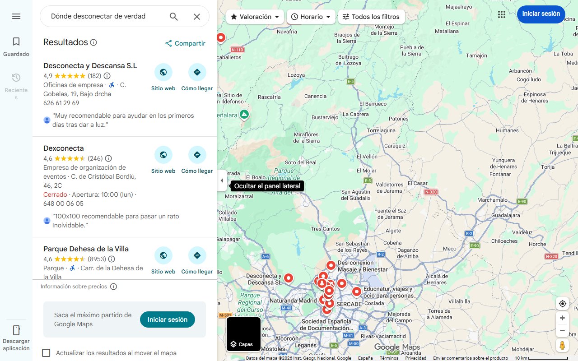The height and width of the screenshot is (361, 578).
Task: Click the Street View pegman icon
Action: (x=562, y=345)
